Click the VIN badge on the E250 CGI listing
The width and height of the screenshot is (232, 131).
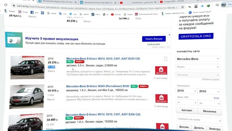point(70,61)
